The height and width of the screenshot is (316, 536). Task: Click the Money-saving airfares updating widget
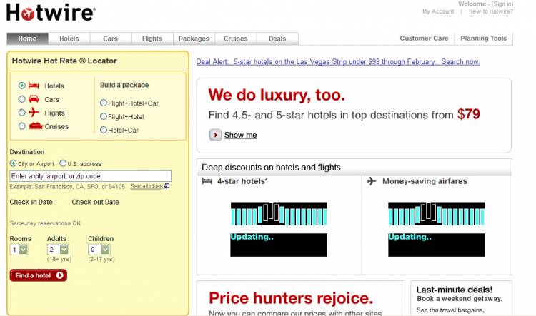click(x=437, y=229)
